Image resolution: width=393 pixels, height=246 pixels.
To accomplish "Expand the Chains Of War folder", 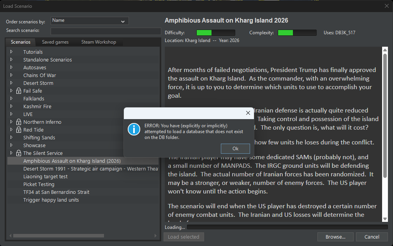I will click(x=11, y=75).
